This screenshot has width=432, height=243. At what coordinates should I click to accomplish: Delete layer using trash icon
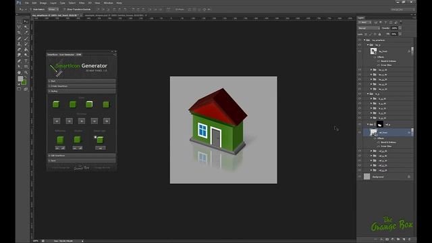[410, 239]
